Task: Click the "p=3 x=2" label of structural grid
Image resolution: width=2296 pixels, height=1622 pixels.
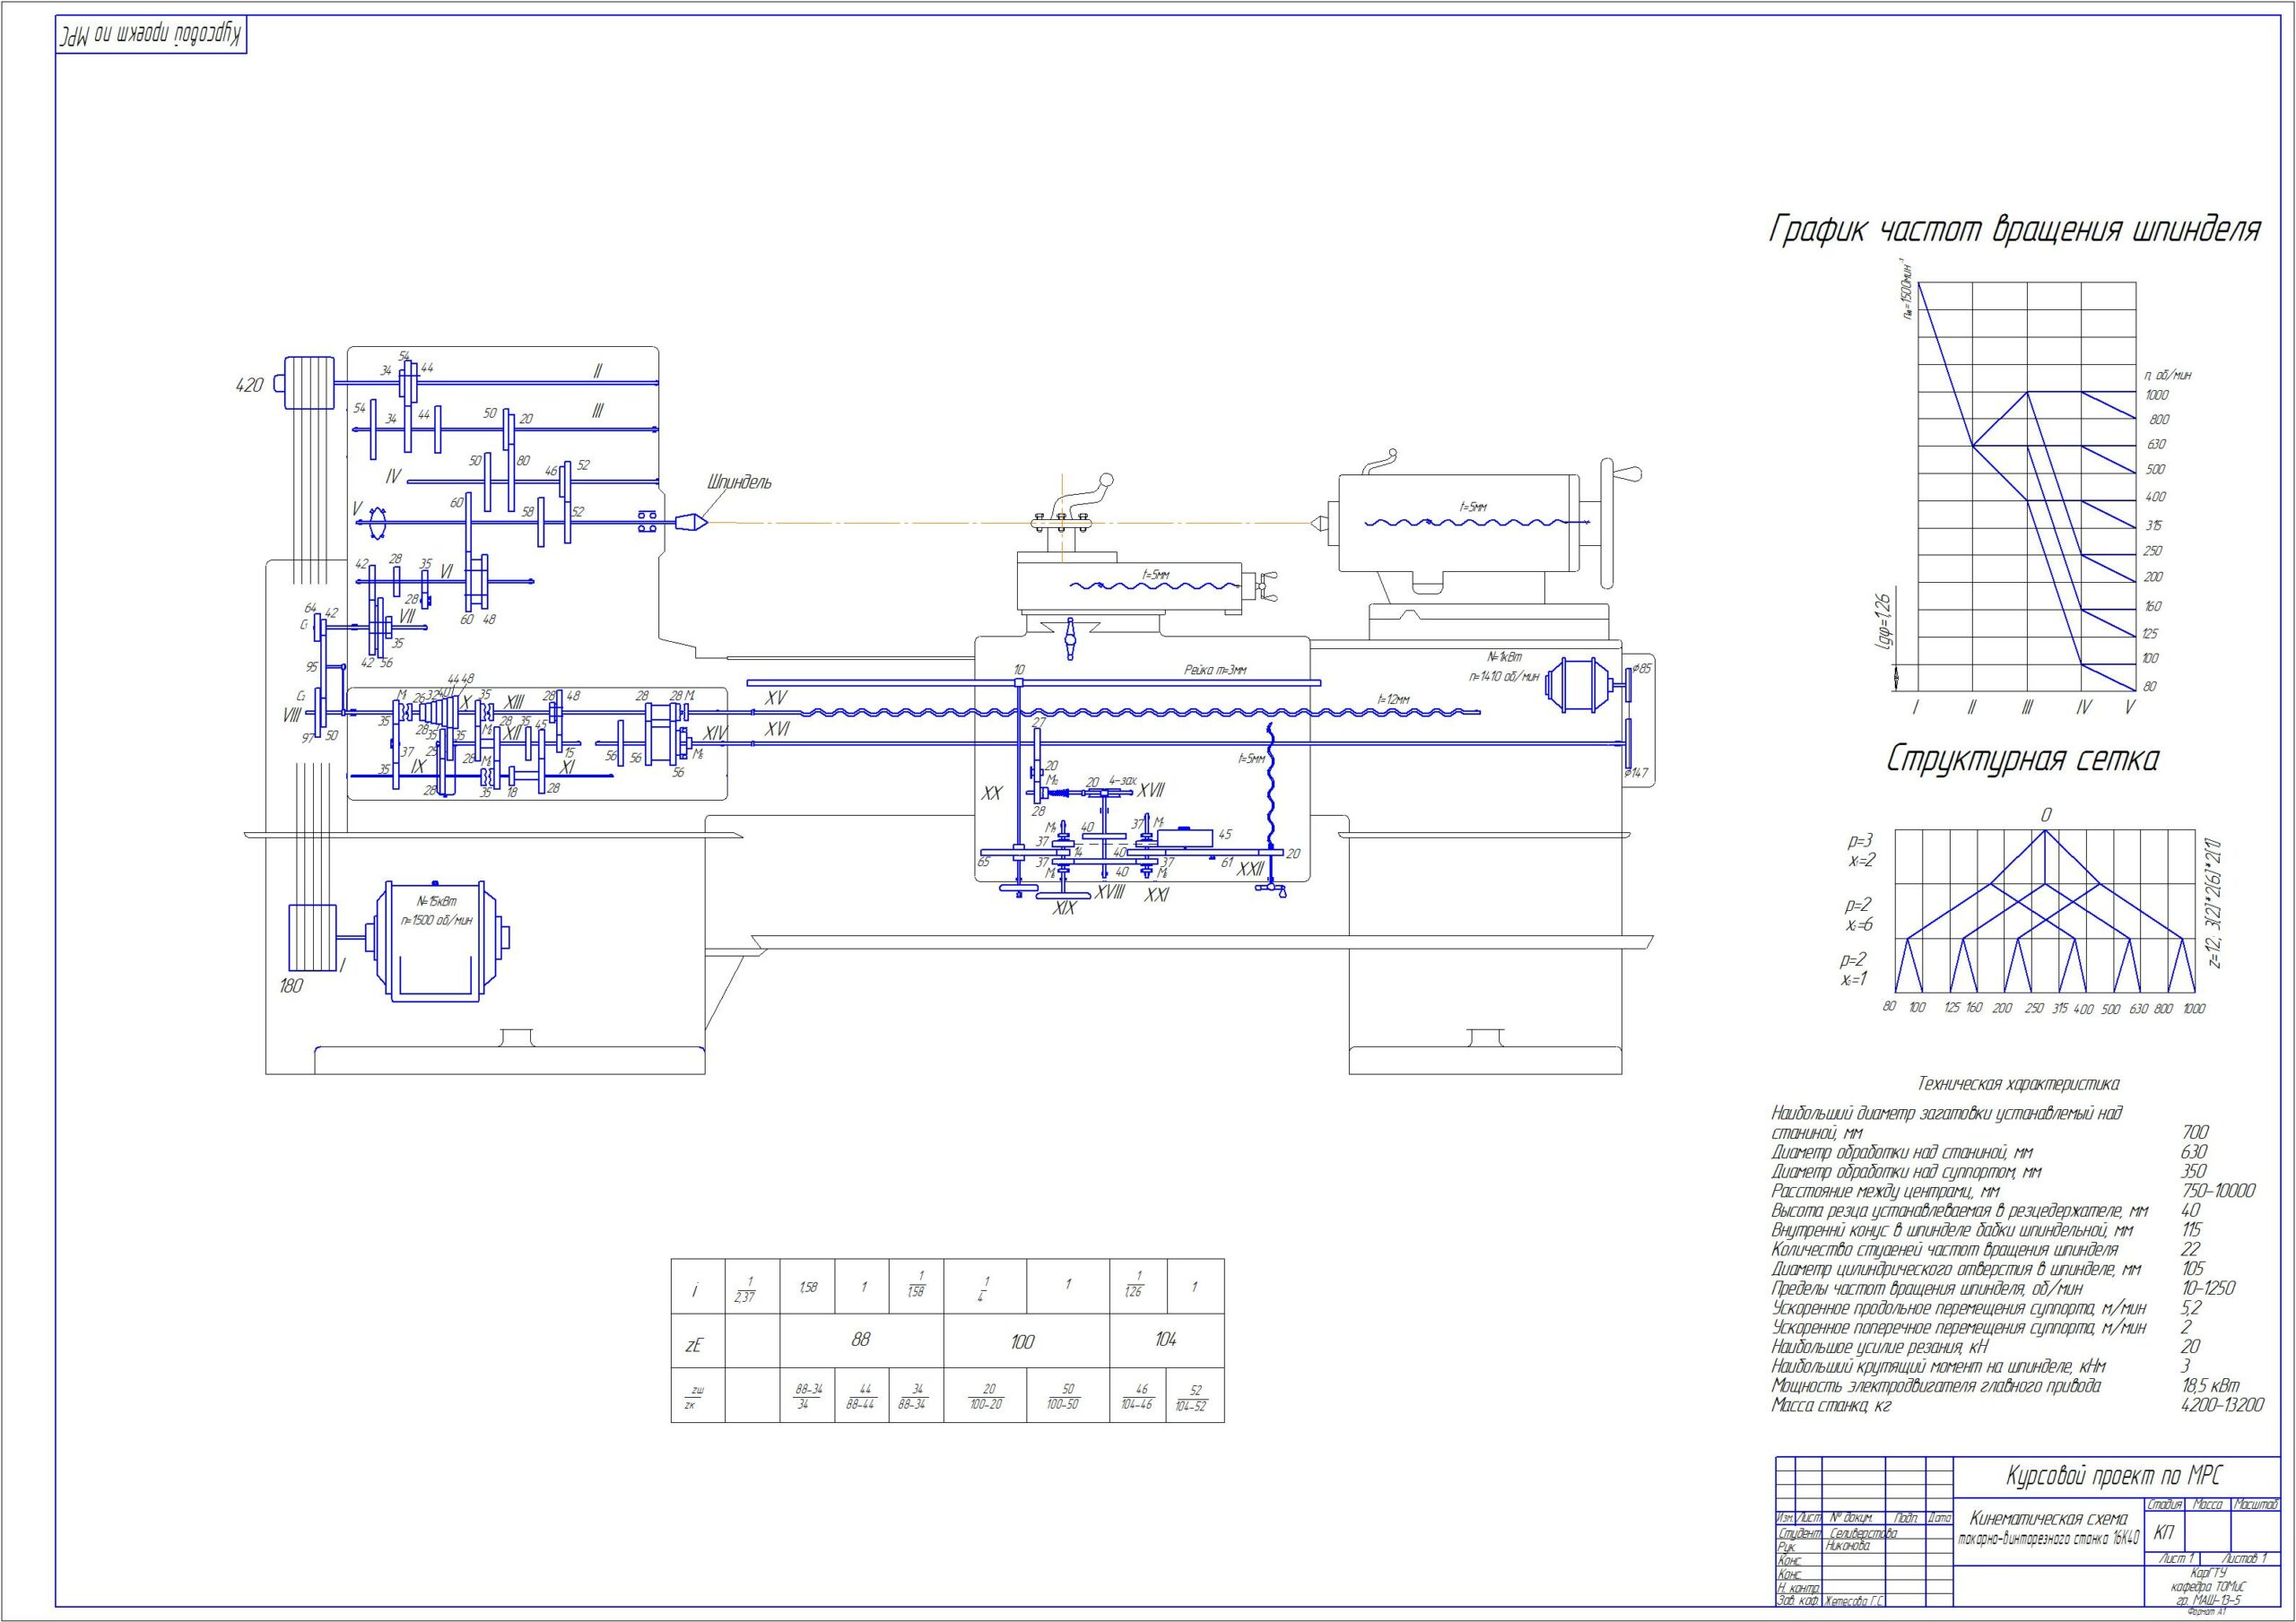Action: pyautogui.click(x=1862, y=850)
